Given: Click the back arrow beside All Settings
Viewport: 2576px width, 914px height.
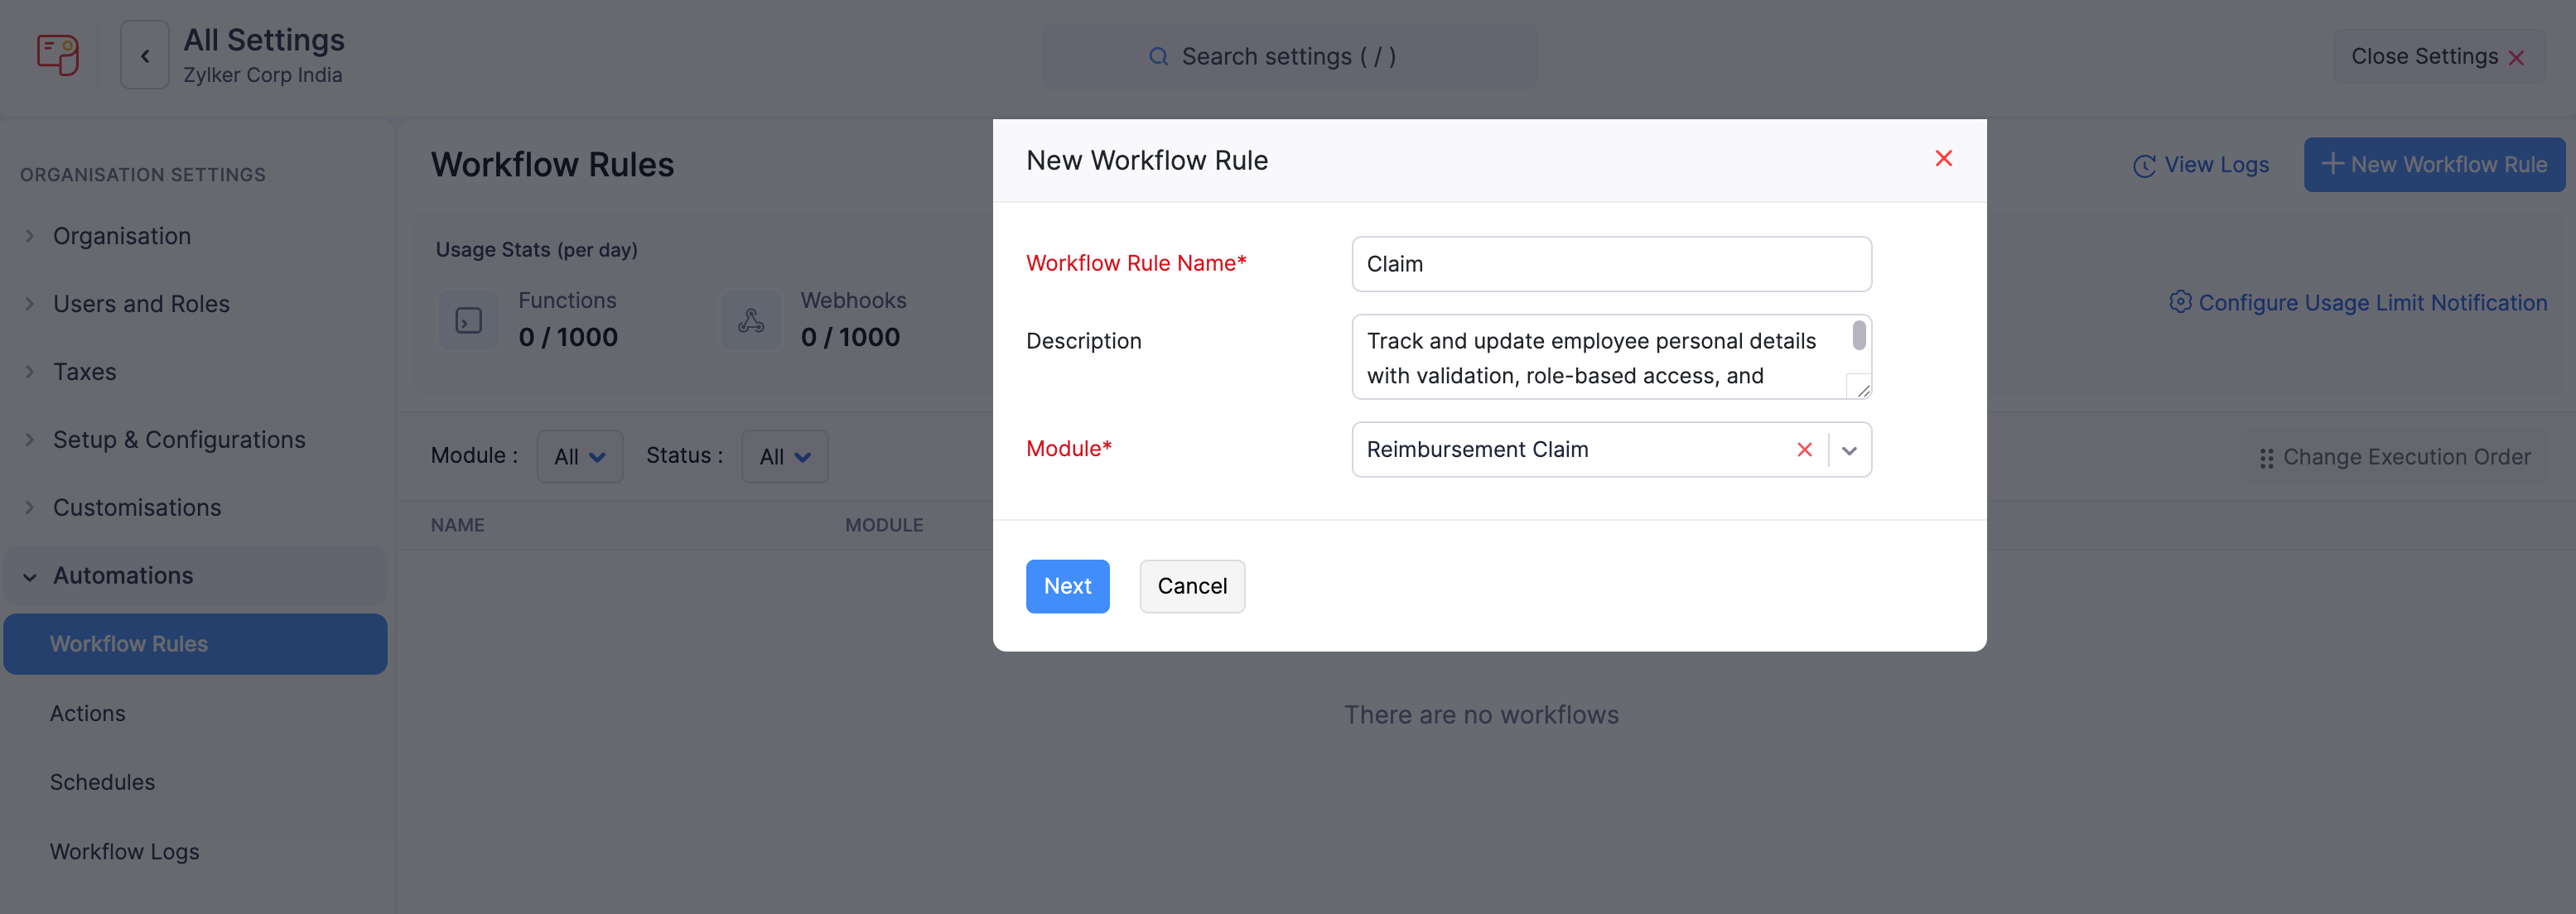Looking at the screenshot, I should point(145,56).
